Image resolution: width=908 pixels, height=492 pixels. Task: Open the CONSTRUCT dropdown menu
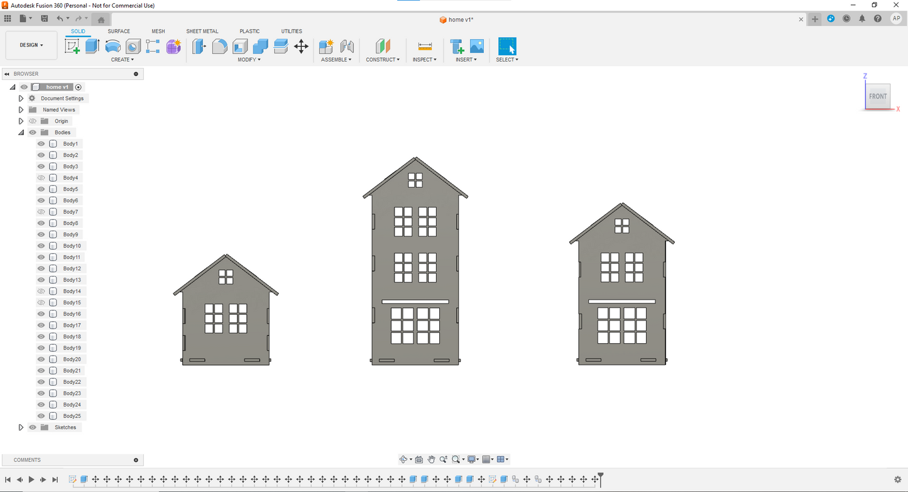(383, 60)
